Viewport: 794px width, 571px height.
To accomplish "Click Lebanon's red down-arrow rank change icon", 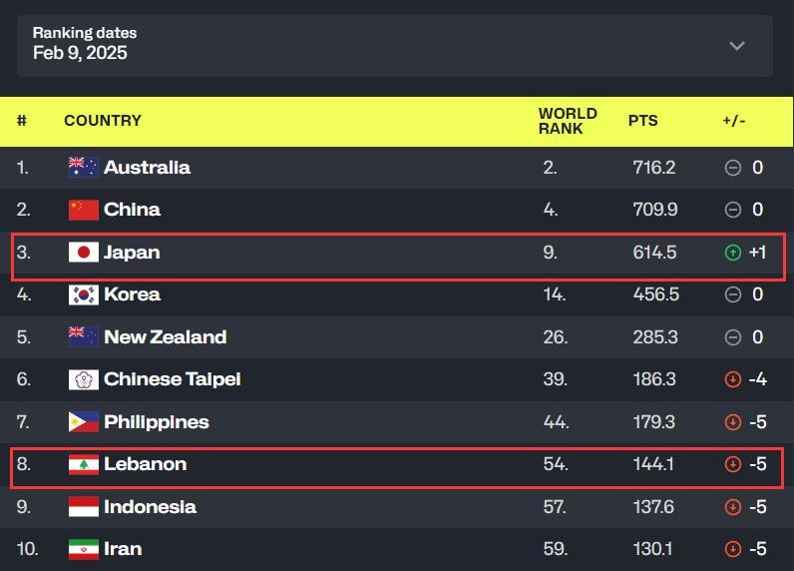I will (x=733, y=464).
